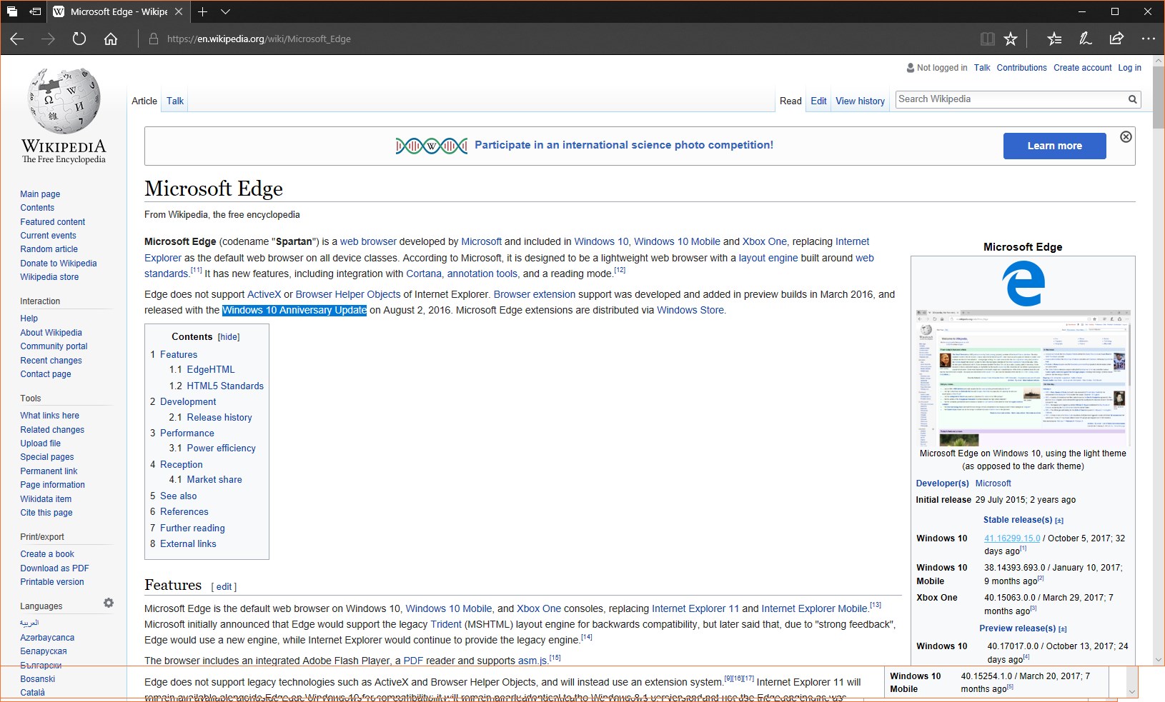The image size is (1165, 702).
Task: Open Cite this page link
Action: (x=46, y=513)
